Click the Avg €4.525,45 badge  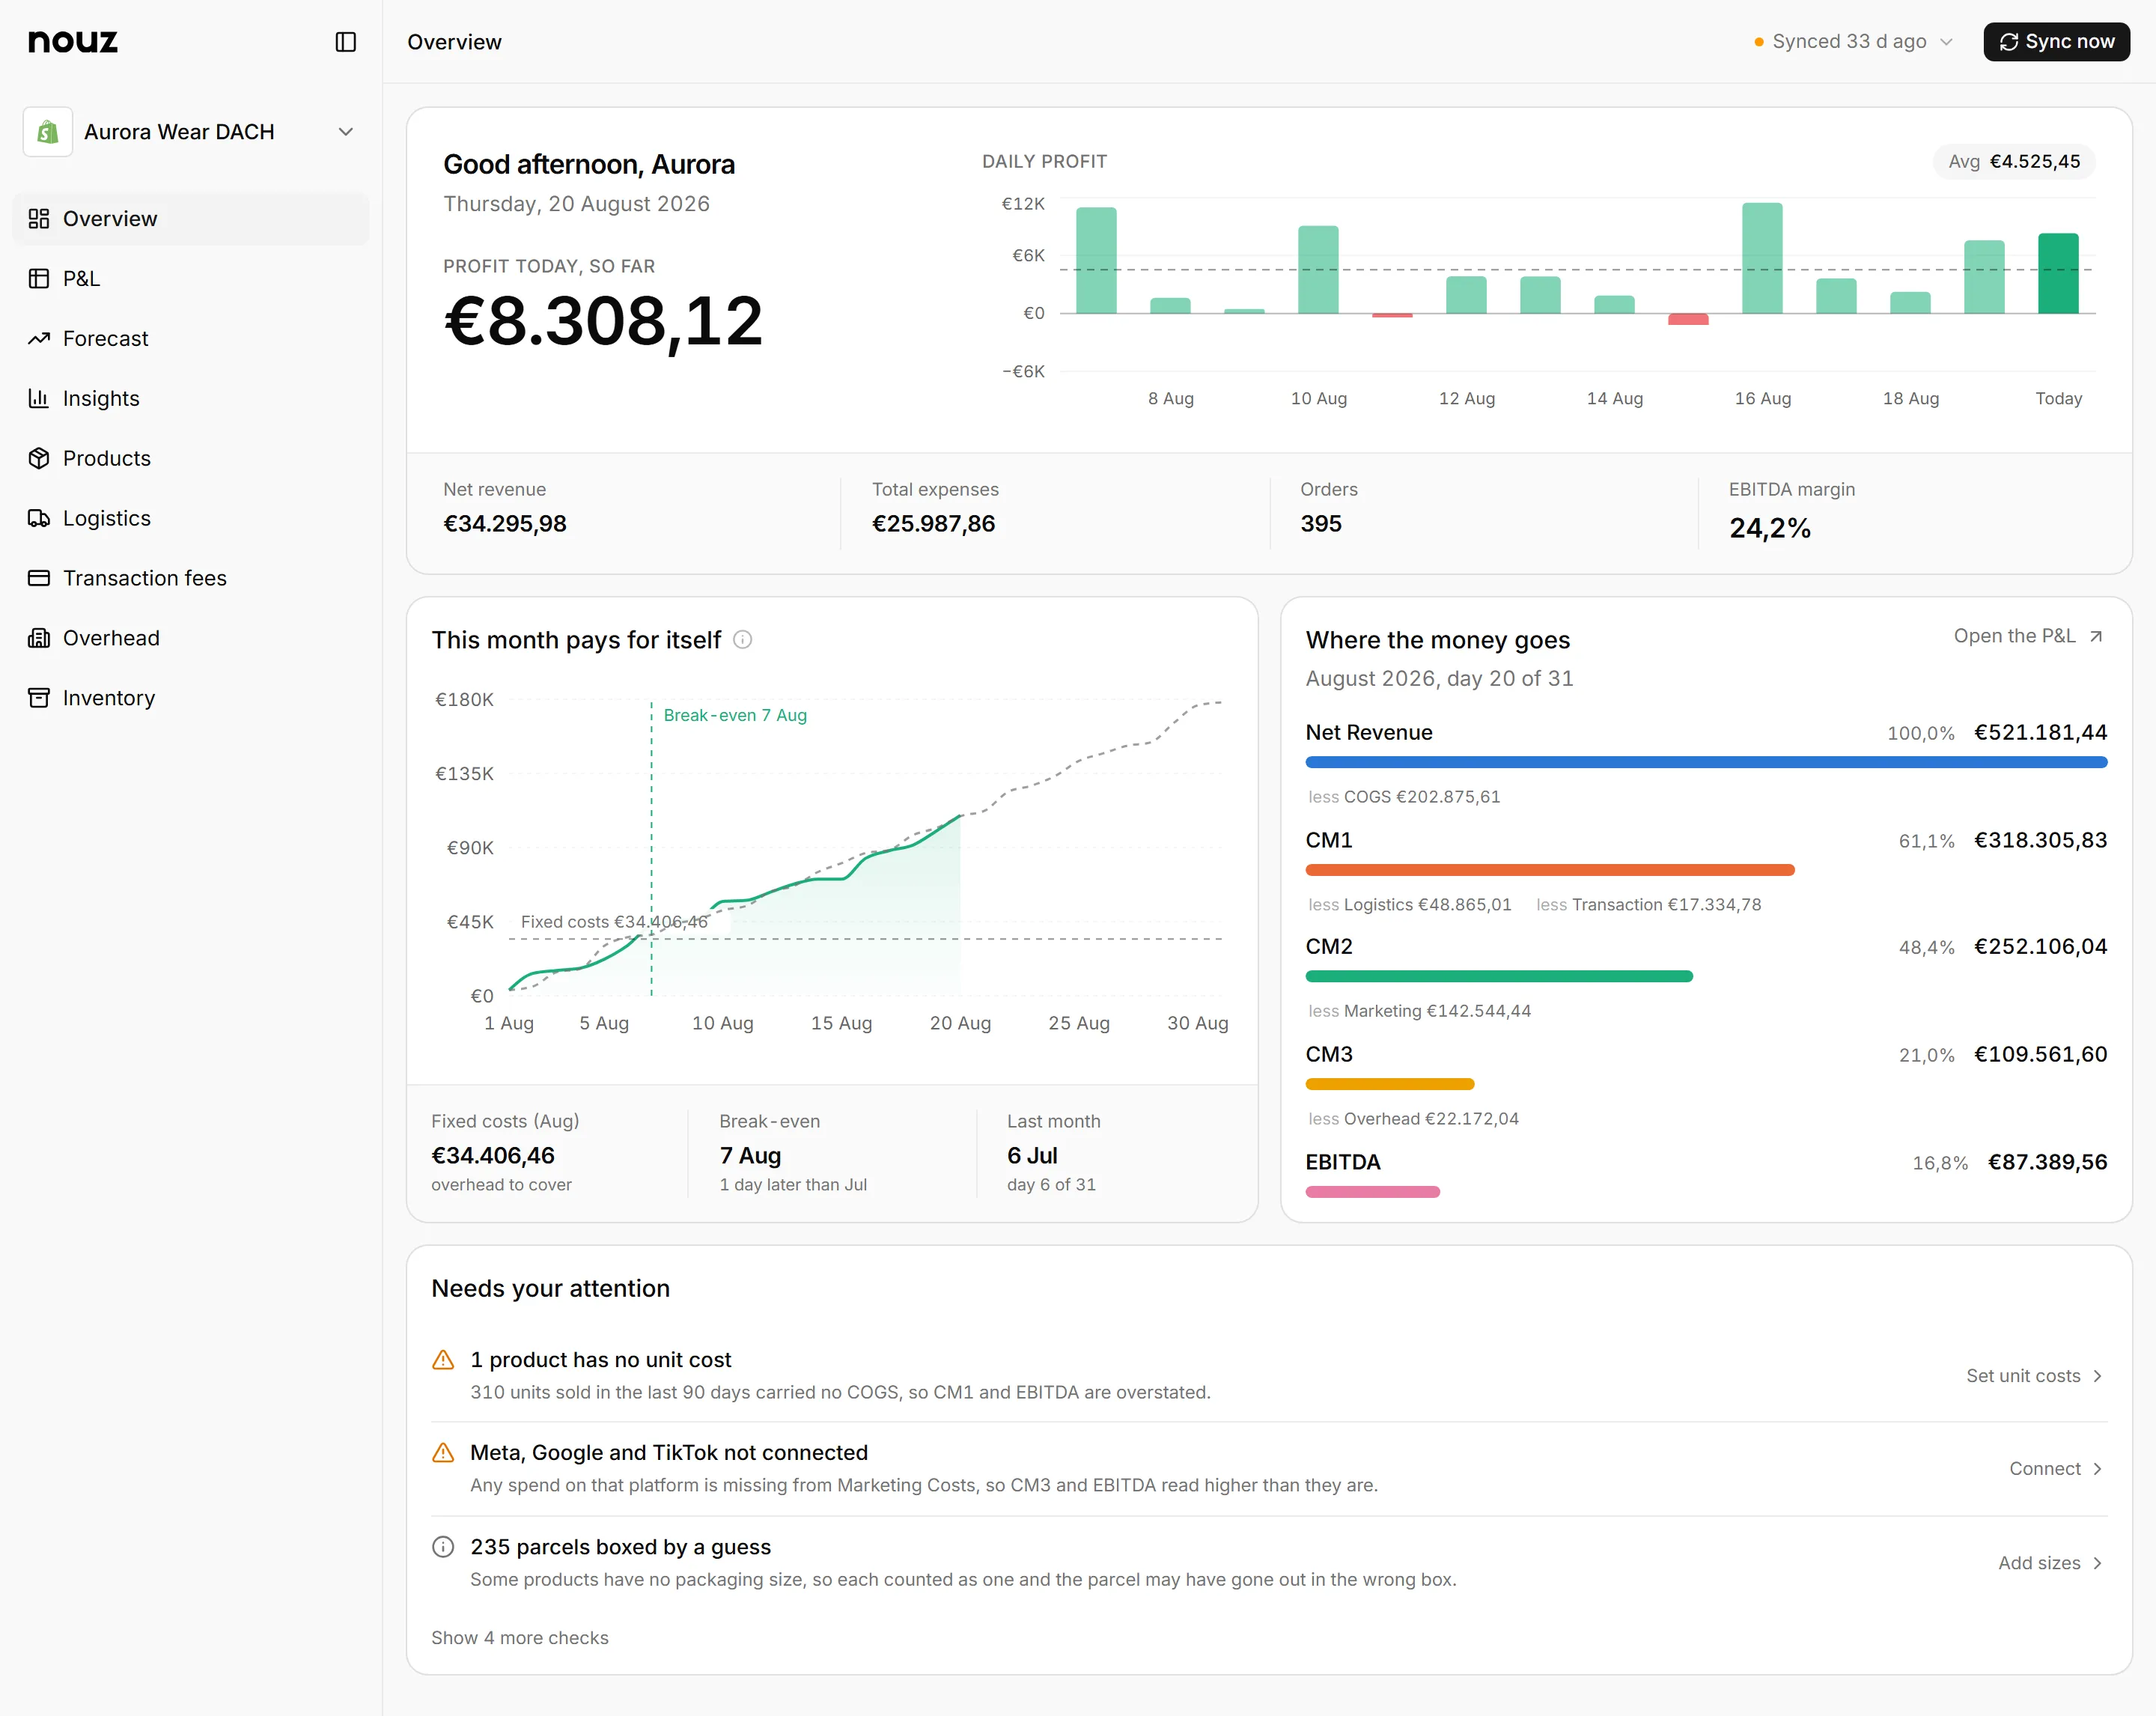2014,162
